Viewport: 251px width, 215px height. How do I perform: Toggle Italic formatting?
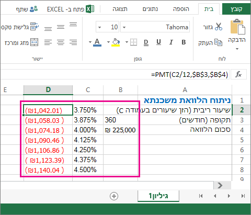click(x=171, y=42)
